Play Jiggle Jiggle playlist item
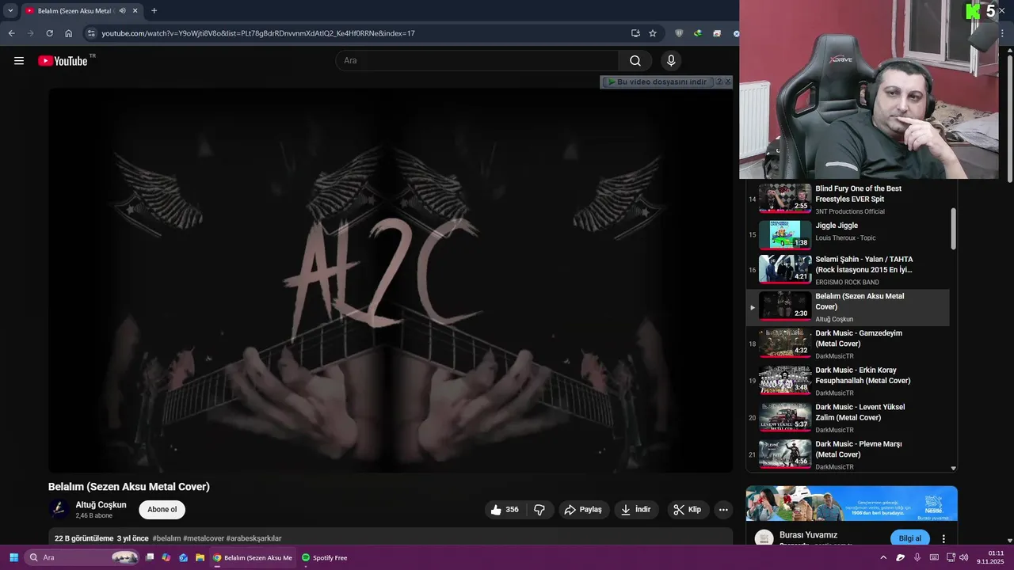The width and height of the screenshot is (1014, 570). 848,235
